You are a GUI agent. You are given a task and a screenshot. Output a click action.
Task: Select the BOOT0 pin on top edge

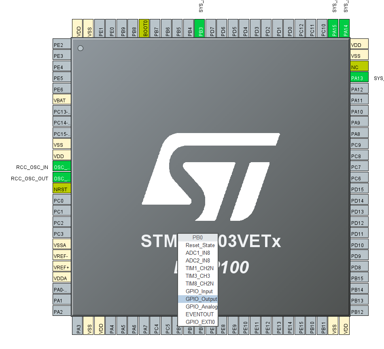click(x=145, y=27)
